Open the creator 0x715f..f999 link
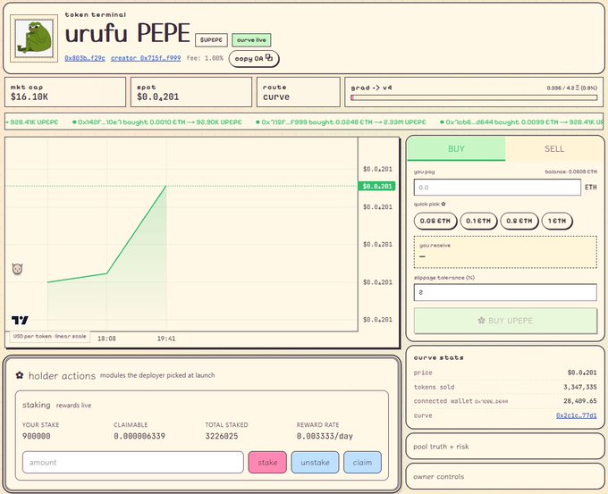The image size is (608, 494). (x=146, y=58)
